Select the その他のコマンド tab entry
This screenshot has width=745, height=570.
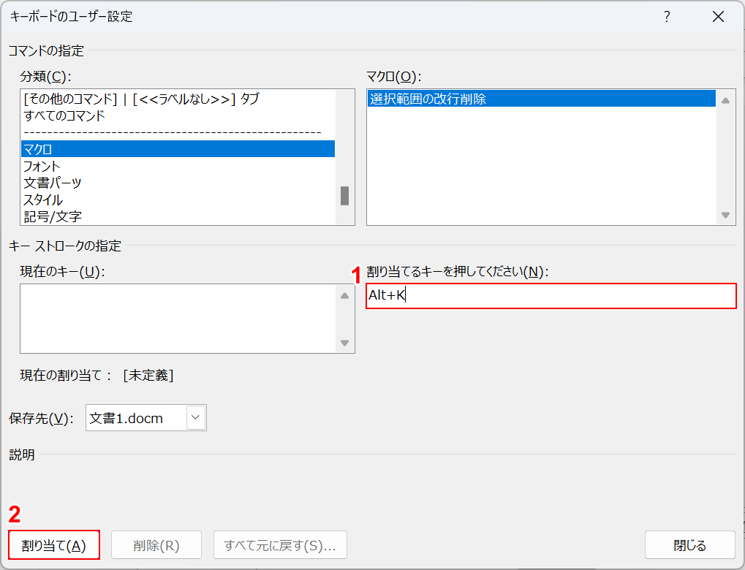(x=178, y=99)
